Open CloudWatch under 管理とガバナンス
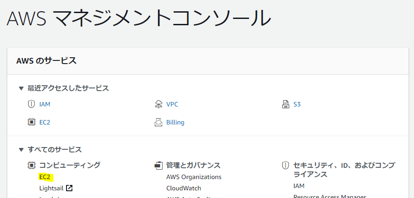This screenshot has width=414, height=198. (x=184, y=188)
